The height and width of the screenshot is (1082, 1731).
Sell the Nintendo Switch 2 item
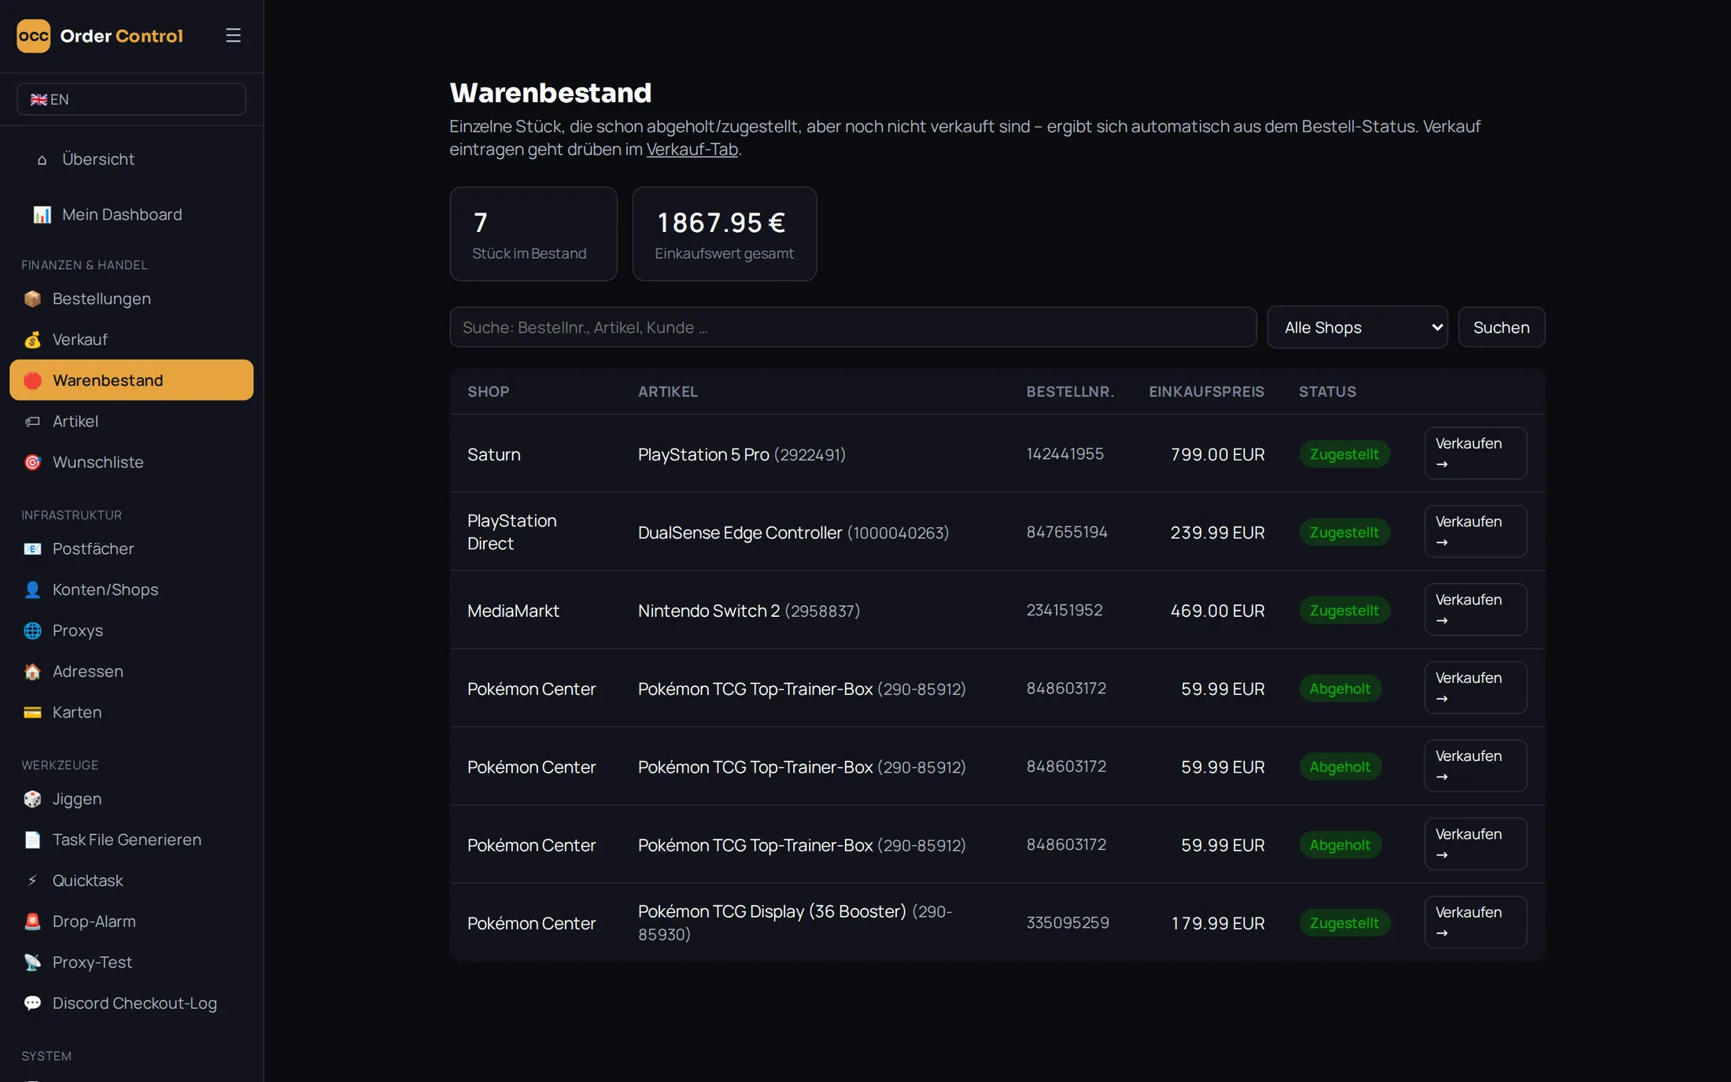click(x=1475, y=610)
